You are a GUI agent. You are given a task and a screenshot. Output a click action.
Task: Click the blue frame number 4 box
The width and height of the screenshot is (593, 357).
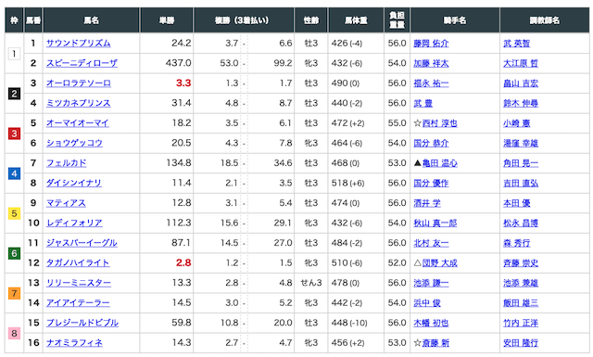click(x=14, y=173)
